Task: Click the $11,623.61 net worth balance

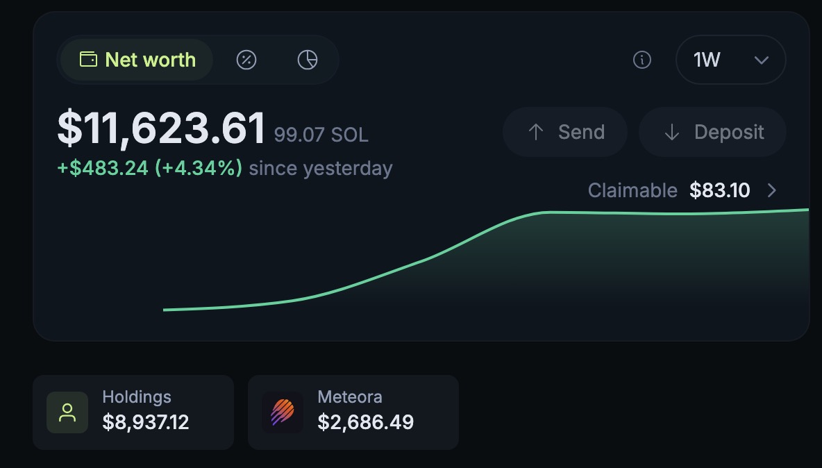Action: 162,128
